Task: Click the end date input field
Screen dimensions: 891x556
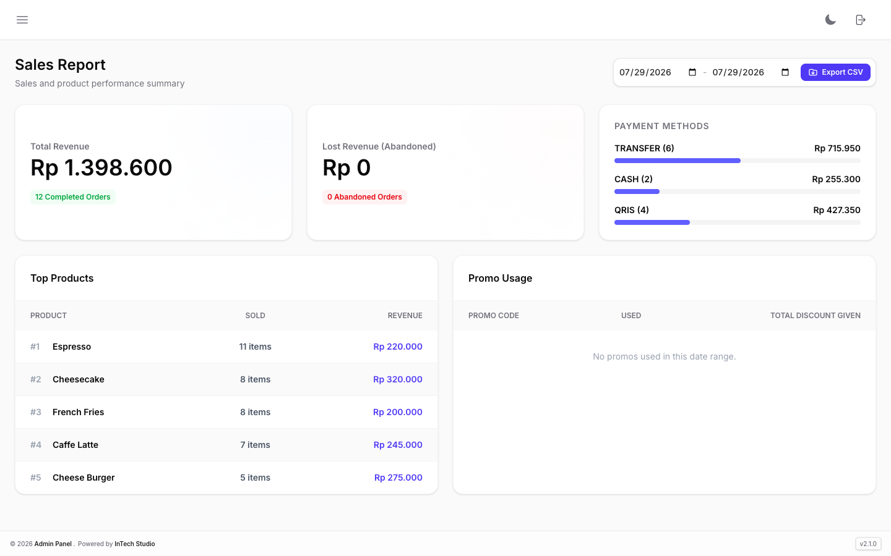Action: (x=751, y=72)
